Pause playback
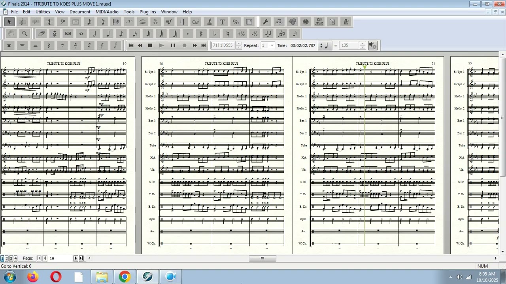The height and width of the screenshot is (284, 506). coord(173,45)
